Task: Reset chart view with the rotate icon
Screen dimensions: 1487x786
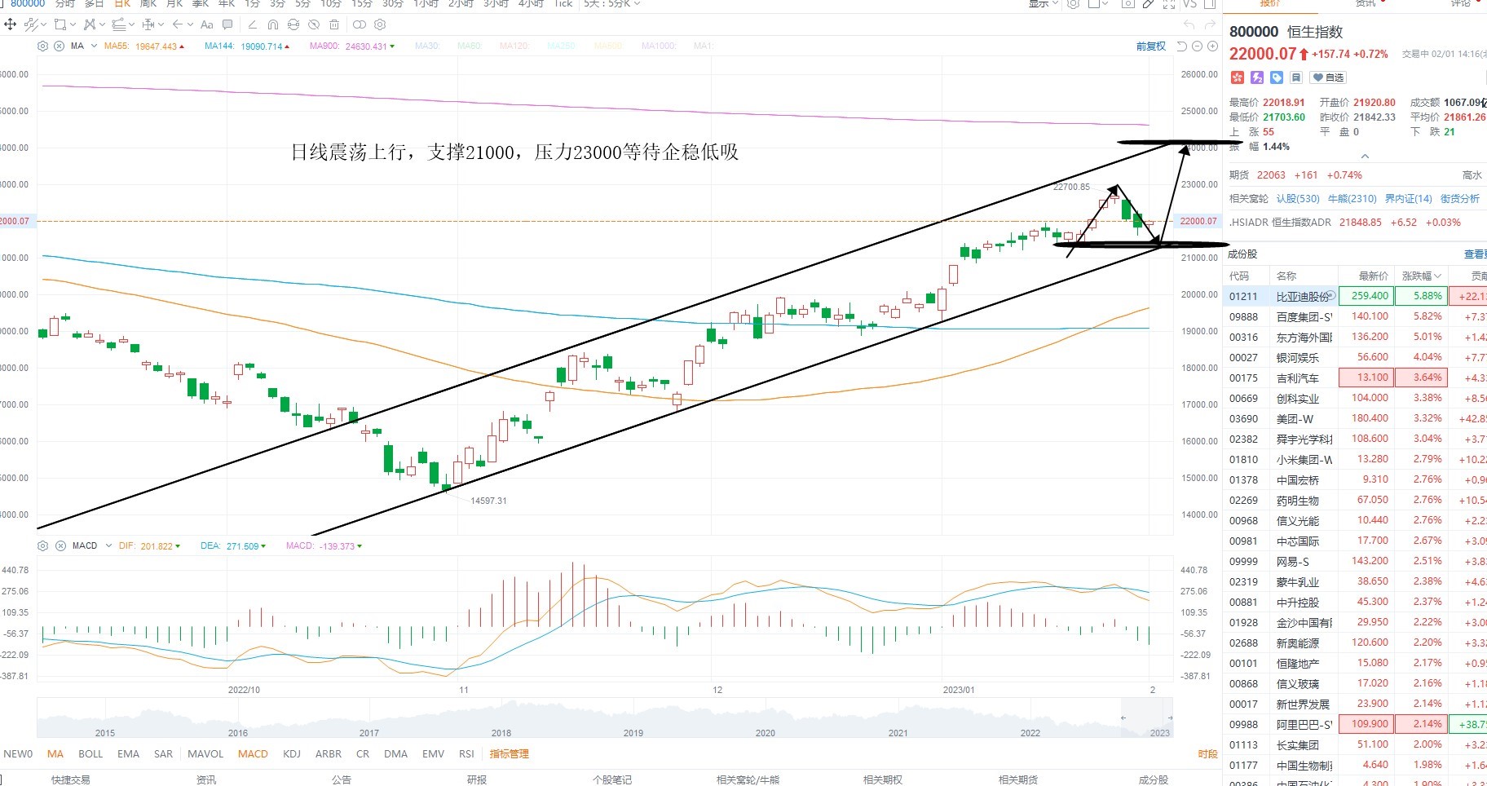Action: [x=1182, y=46]
